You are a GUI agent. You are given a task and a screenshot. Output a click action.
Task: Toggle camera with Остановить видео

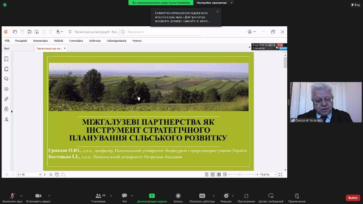[38, 196]
